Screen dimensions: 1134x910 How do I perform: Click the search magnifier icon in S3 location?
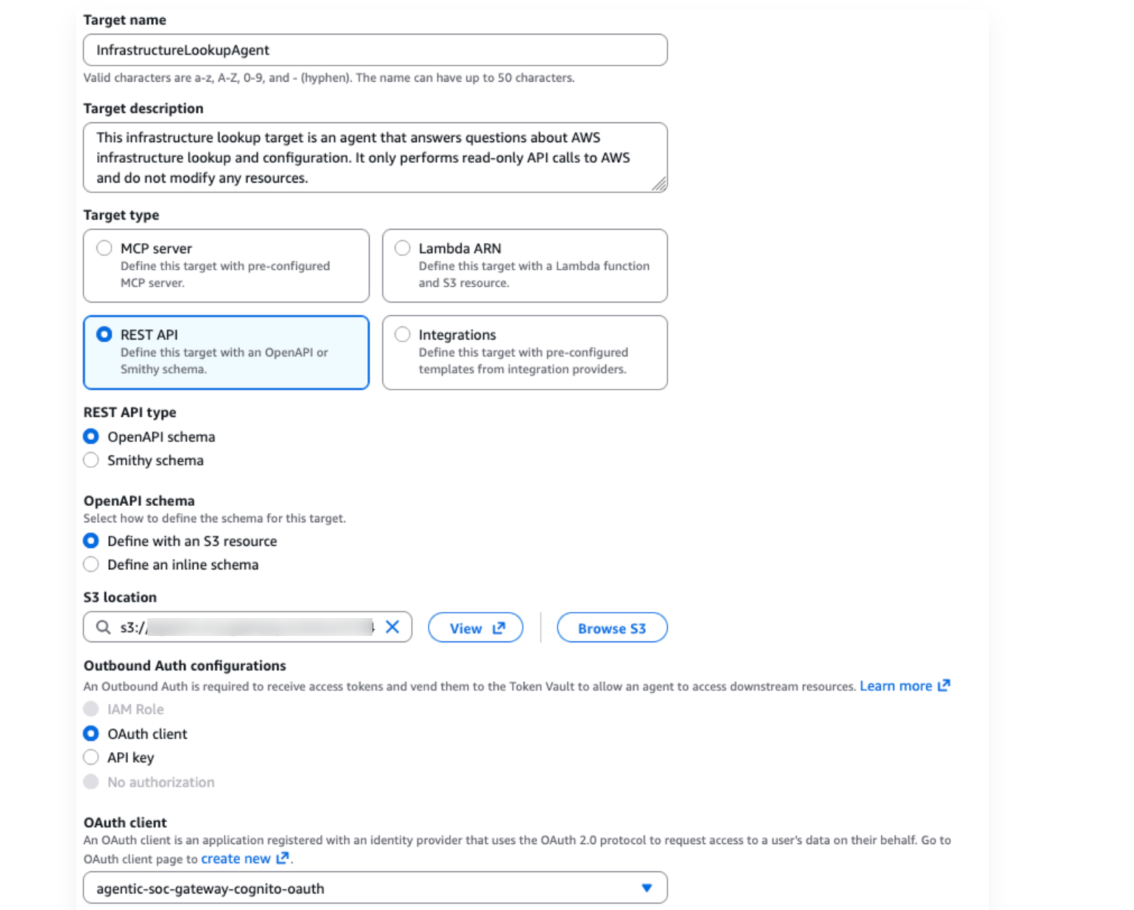tap(103, 627)
